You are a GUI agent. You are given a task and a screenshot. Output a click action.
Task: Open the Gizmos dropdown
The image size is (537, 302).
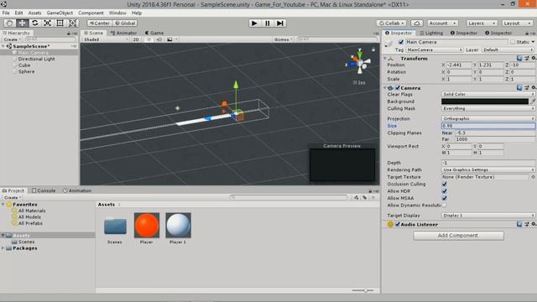[284, 39]
